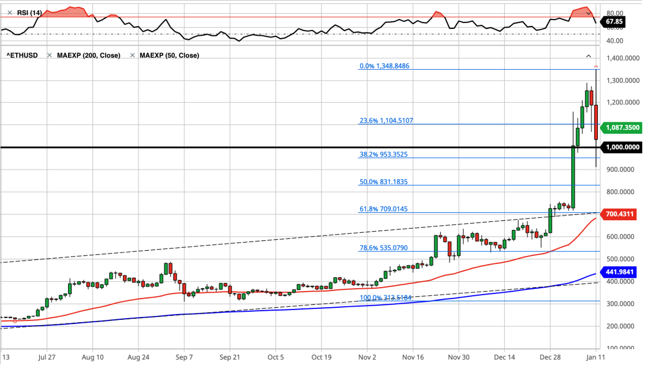
Task: Click the 800.0000 price axis label
Action: tap(620, 192)
